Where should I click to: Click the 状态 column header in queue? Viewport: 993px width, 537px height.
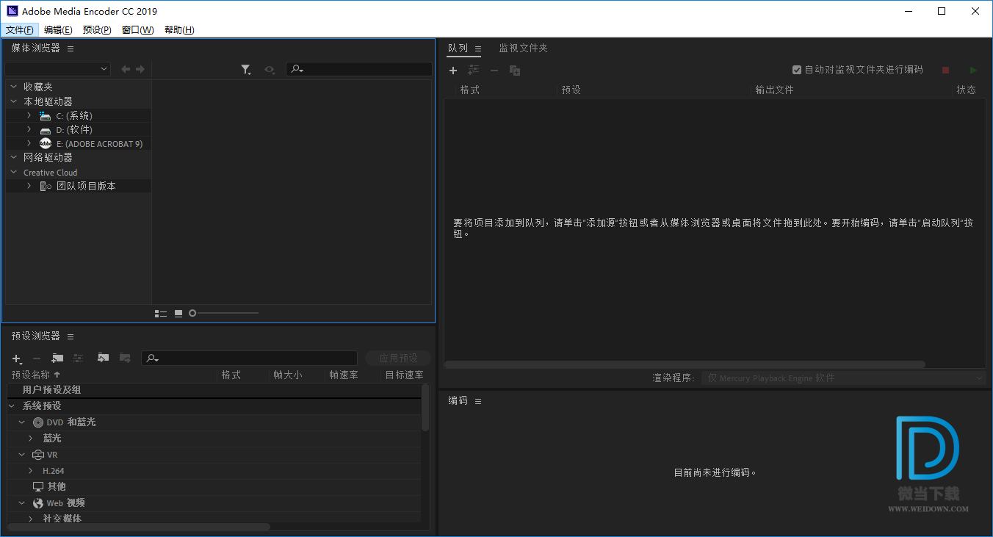[x=967, y=90]
